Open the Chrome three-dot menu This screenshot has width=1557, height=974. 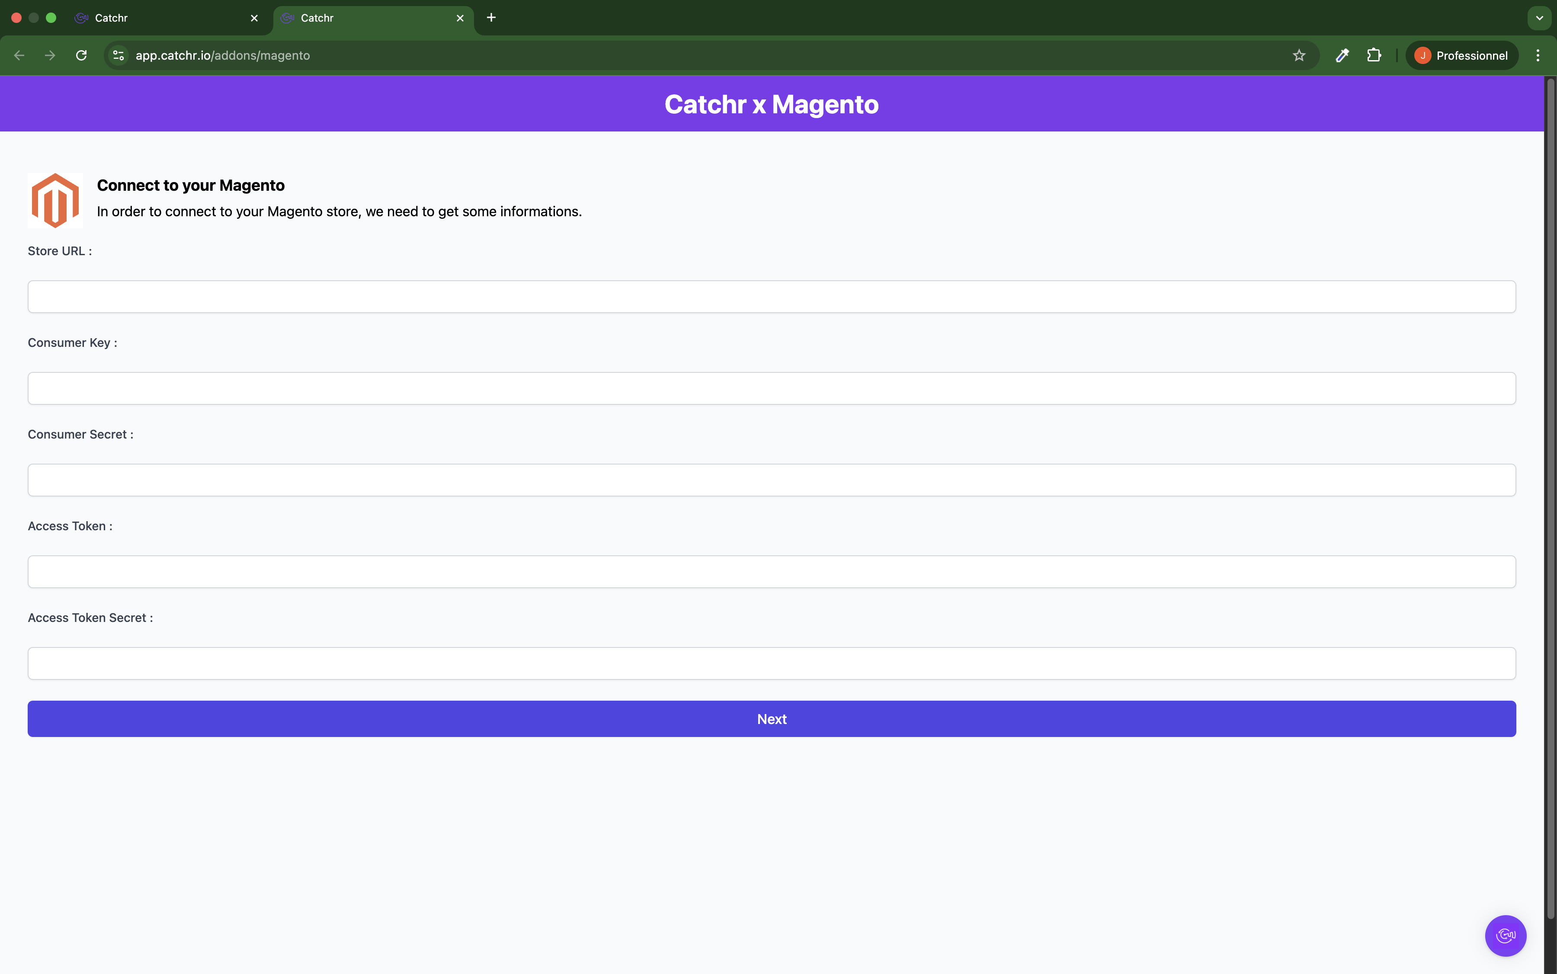pyautogui.click(x=1538, y=55)
